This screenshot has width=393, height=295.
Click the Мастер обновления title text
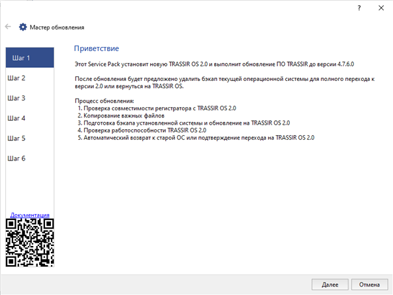click(57, 27)
